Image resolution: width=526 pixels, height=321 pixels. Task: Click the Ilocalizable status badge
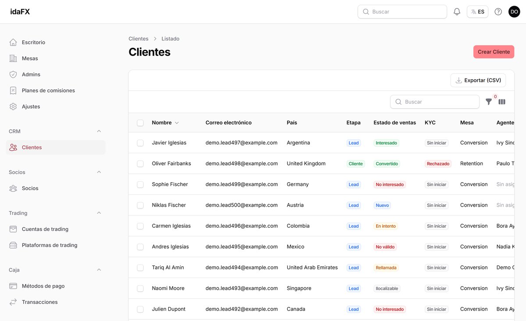[387, 289]
